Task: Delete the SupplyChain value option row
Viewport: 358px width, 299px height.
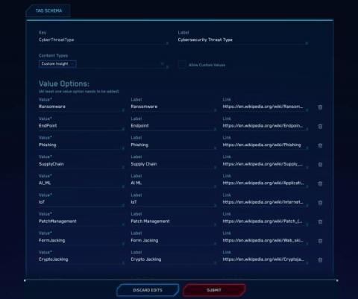Action: (320, 165)
